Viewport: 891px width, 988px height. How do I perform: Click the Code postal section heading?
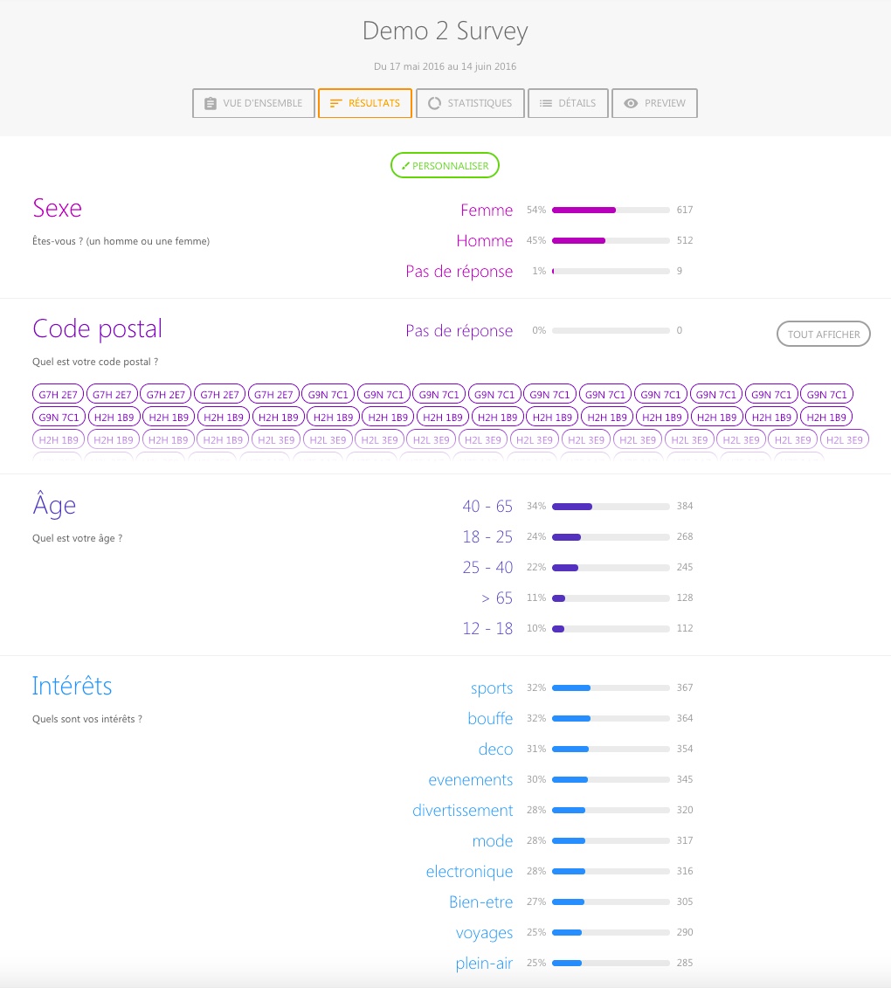(x=97, y=328)
